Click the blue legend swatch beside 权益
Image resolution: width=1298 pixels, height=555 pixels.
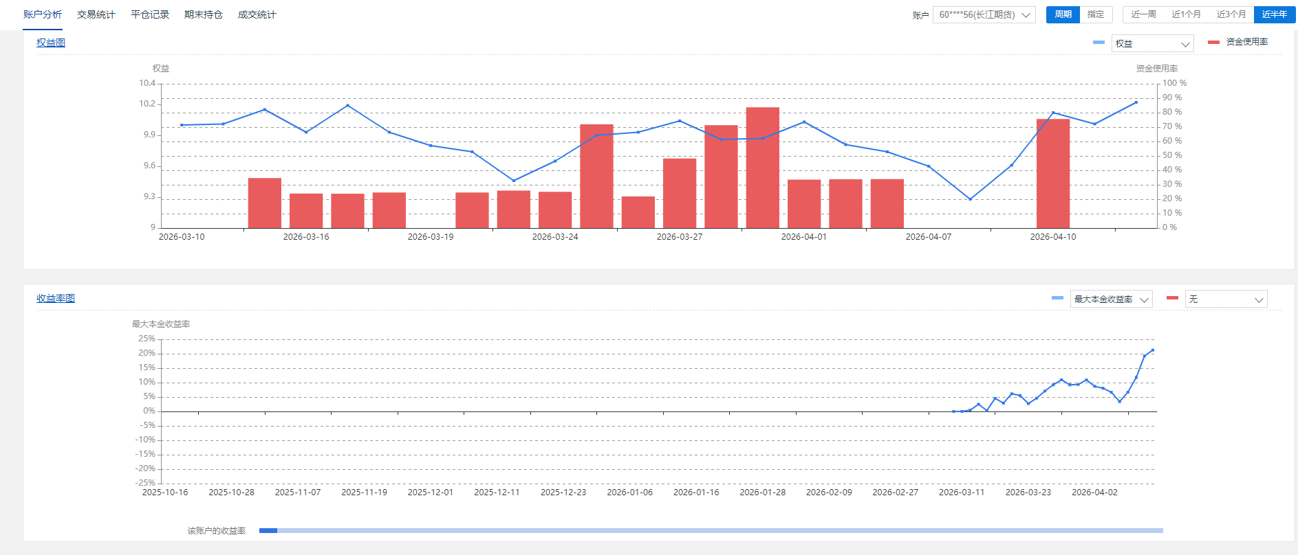[1099, 43]
